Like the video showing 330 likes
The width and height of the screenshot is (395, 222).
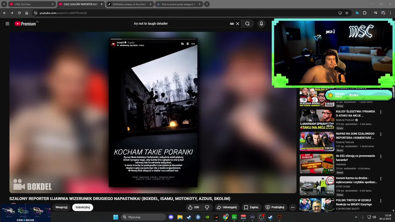point(193,207)
